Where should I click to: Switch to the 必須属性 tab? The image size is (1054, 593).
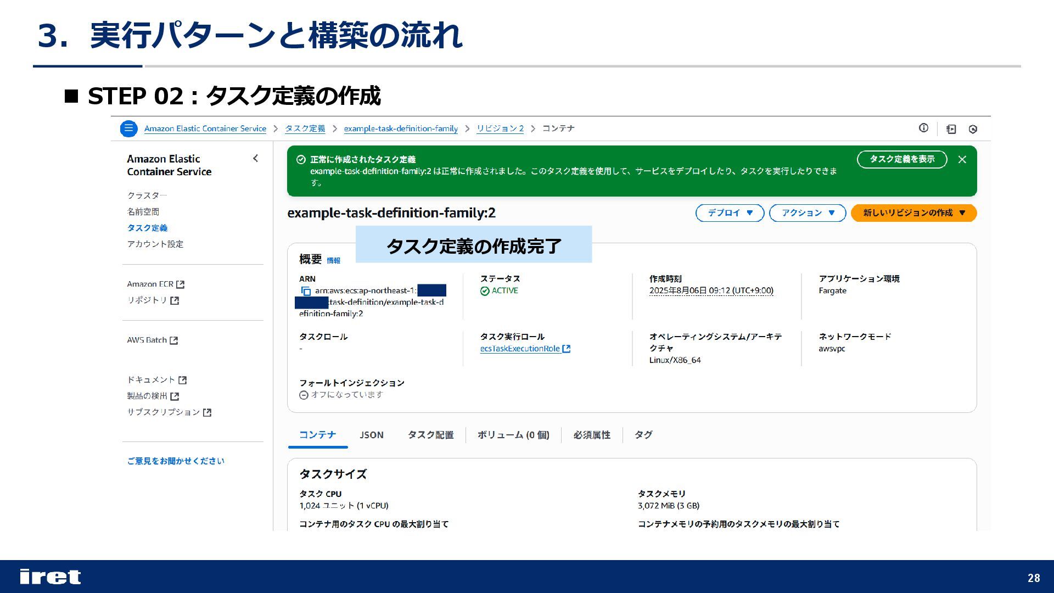592,435
